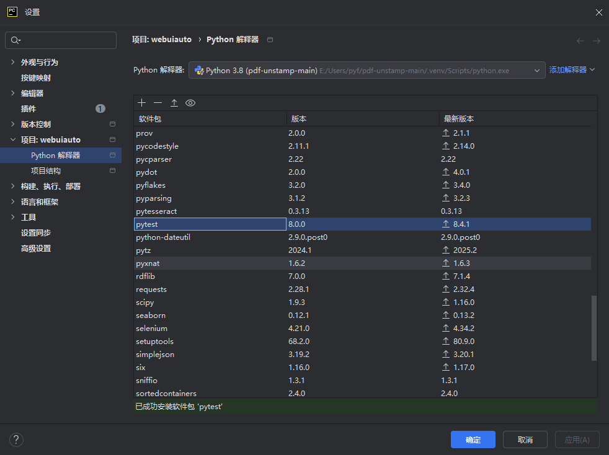Click the upgrade arrow next to pydot 4.0.1
The width and height of the screenshot is (609, 455).
pos(446,172)
